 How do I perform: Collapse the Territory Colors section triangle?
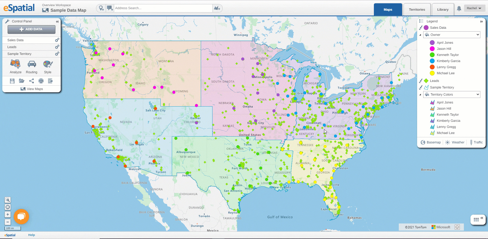[420, 95]
